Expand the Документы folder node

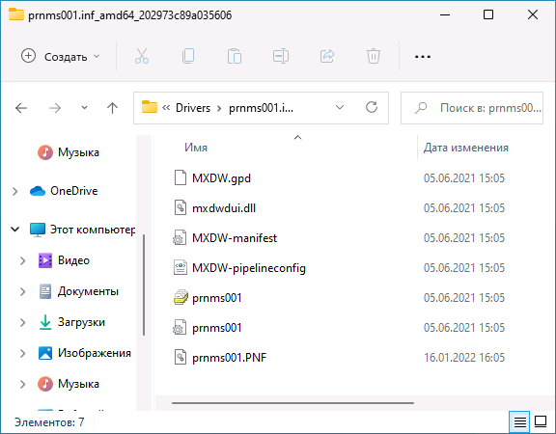(23, 291)
